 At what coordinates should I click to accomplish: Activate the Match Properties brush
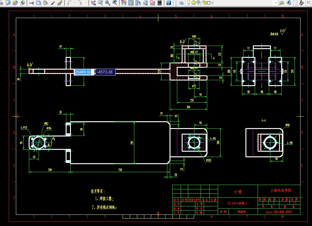[x=53, y=3]
